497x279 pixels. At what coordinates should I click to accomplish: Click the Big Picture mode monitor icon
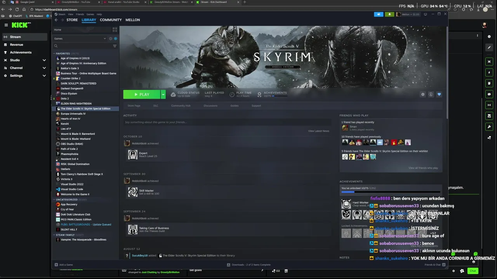click(x=426, y=14)
